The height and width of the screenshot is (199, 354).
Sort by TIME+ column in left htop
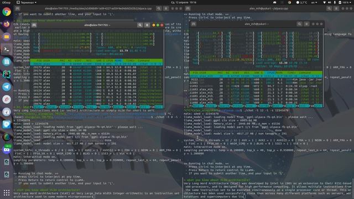click(x=131, y=60)
